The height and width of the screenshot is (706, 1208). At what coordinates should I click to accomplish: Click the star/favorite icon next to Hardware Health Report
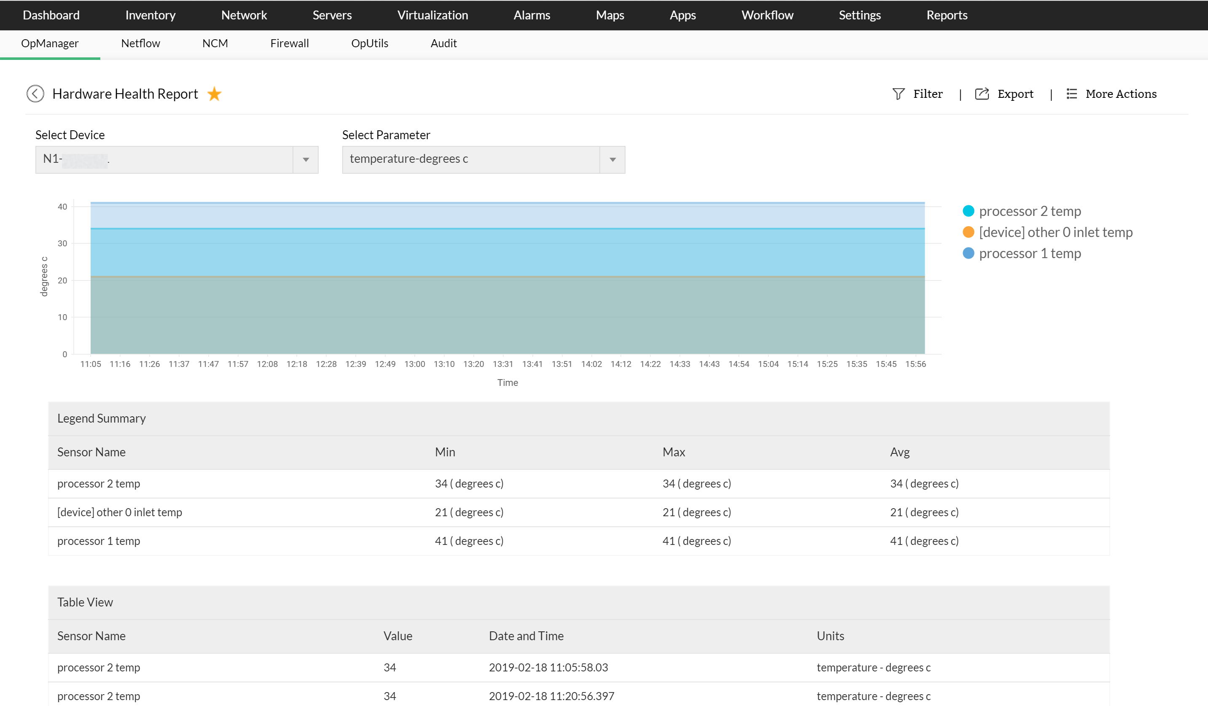coord(216,93)
